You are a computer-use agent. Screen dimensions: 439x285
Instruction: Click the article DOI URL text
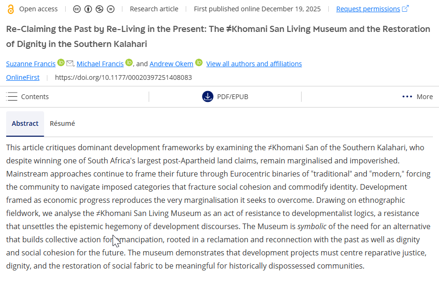(x=123, y=77)
